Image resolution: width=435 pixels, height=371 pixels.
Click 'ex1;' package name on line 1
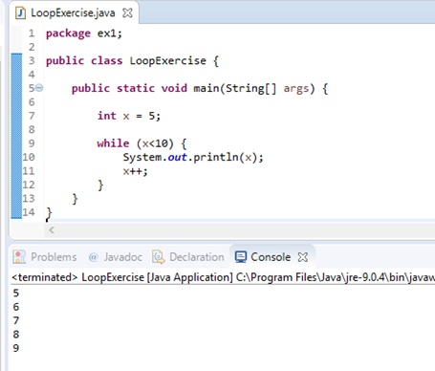[110, 33]
